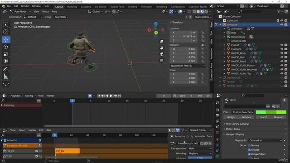Uncheck the Shapes checkbox
290x163 pixels.
coord(249,150)
